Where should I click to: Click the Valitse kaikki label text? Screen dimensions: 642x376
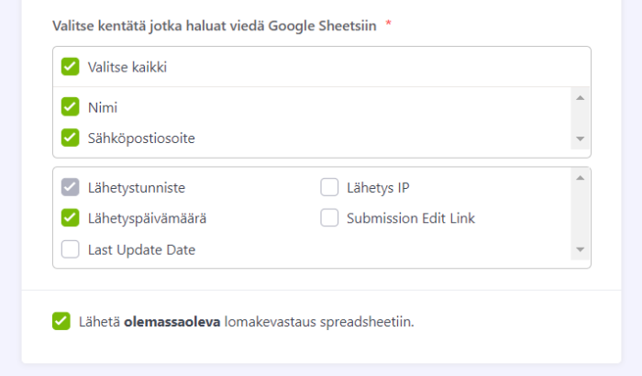[127, 66]
